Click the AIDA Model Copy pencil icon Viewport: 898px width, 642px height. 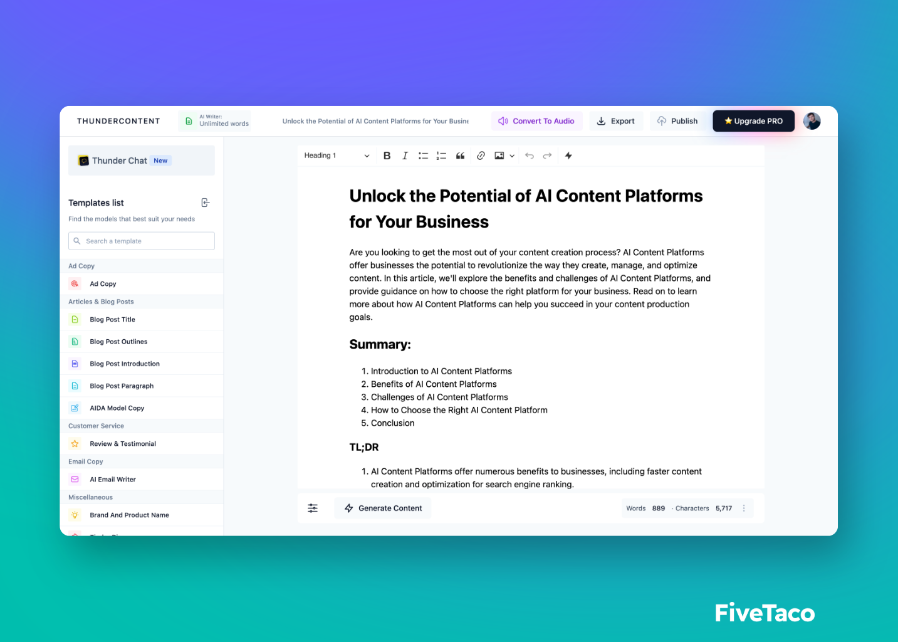pos(75,408)
